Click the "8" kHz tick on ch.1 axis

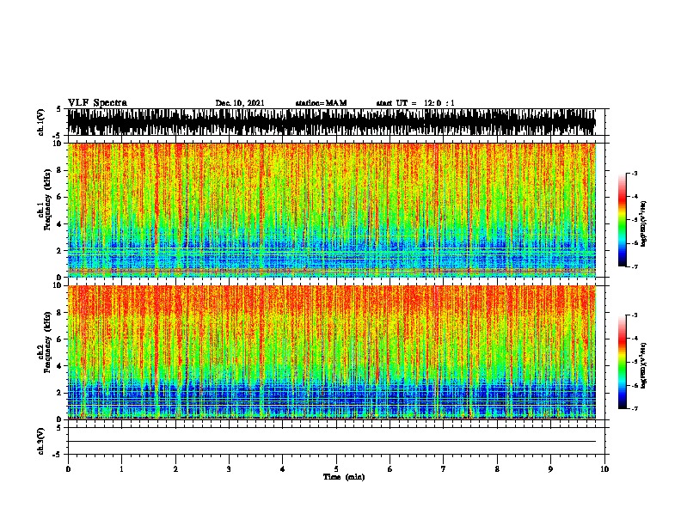(x=59, y=170)
